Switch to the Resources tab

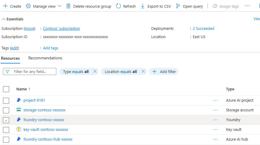coord(10,58)
